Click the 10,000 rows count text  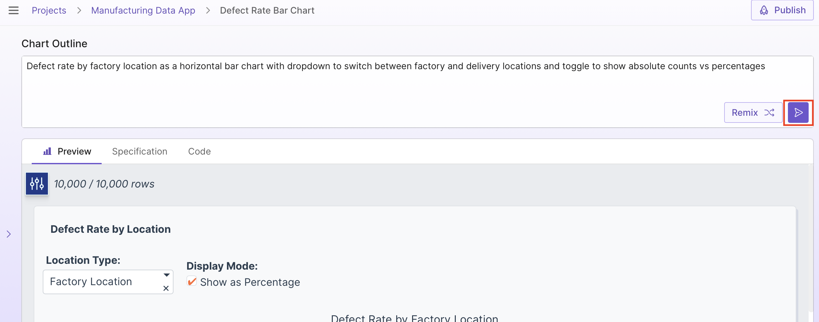(104, 184)
